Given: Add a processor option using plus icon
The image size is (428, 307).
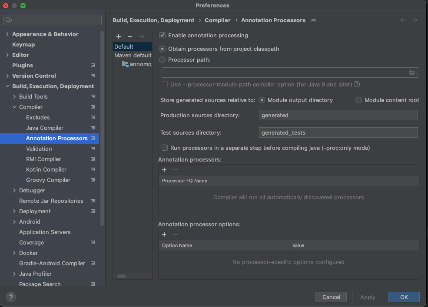Looking at the screenshot, I should pyautogui.click(x=164, y=234).
